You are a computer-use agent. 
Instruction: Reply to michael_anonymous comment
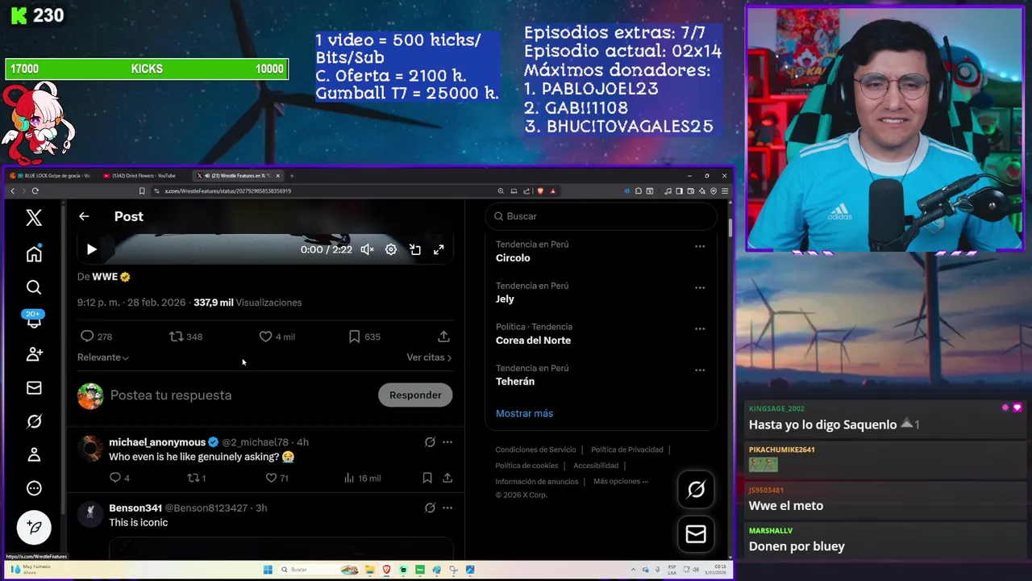114,479
